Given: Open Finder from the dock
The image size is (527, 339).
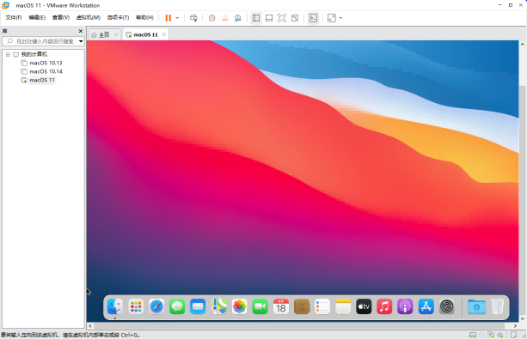Looking at the screenshot, I should click(115, 306).
